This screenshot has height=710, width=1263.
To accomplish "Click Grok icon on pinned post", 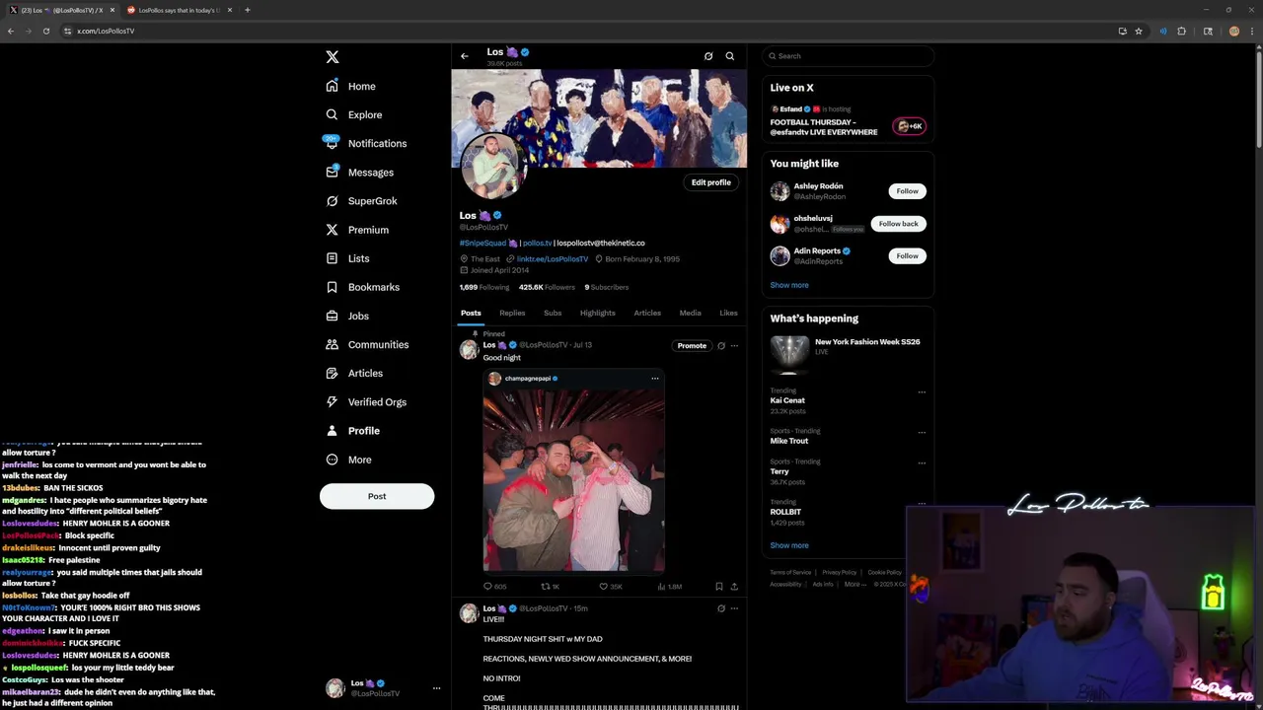I will tap(721, 345).
